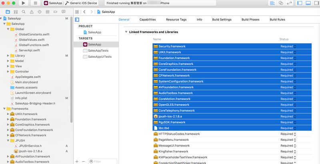Open the Info tab

(x=199, y=20)
